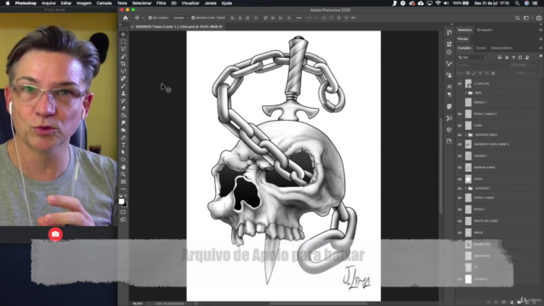Screen dimensions: 544x306
Task: Open the Agrupar auto-select dropdown
Action: (x=180, y=18)
